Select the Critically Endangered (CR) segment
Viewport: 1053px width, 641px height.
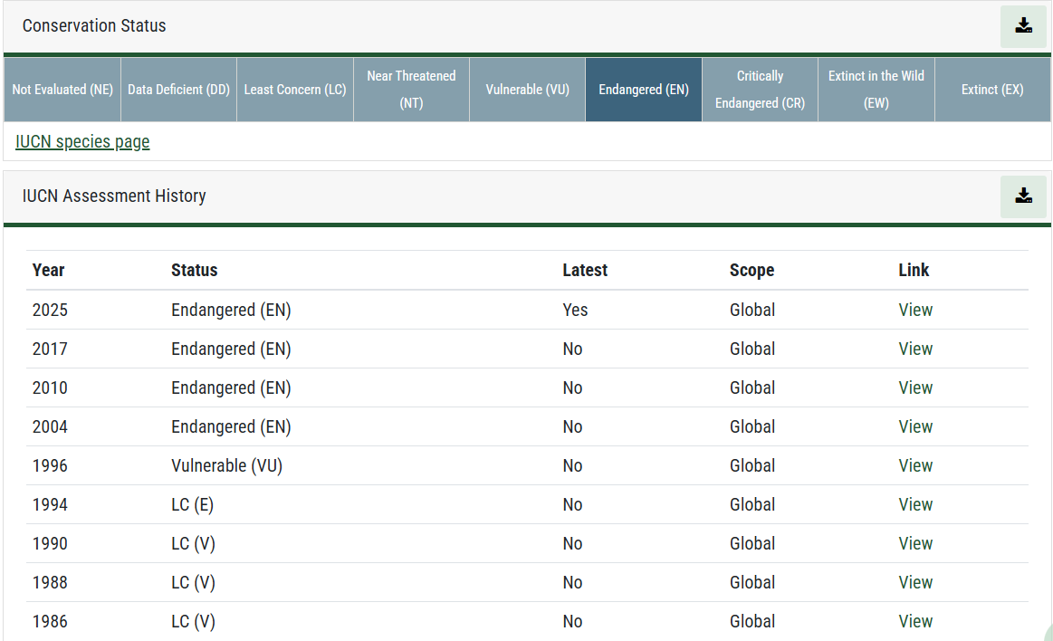pos(760,90)
